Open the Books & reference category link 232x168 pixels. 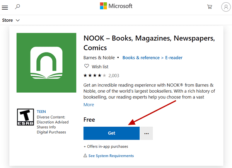[141, 58]
